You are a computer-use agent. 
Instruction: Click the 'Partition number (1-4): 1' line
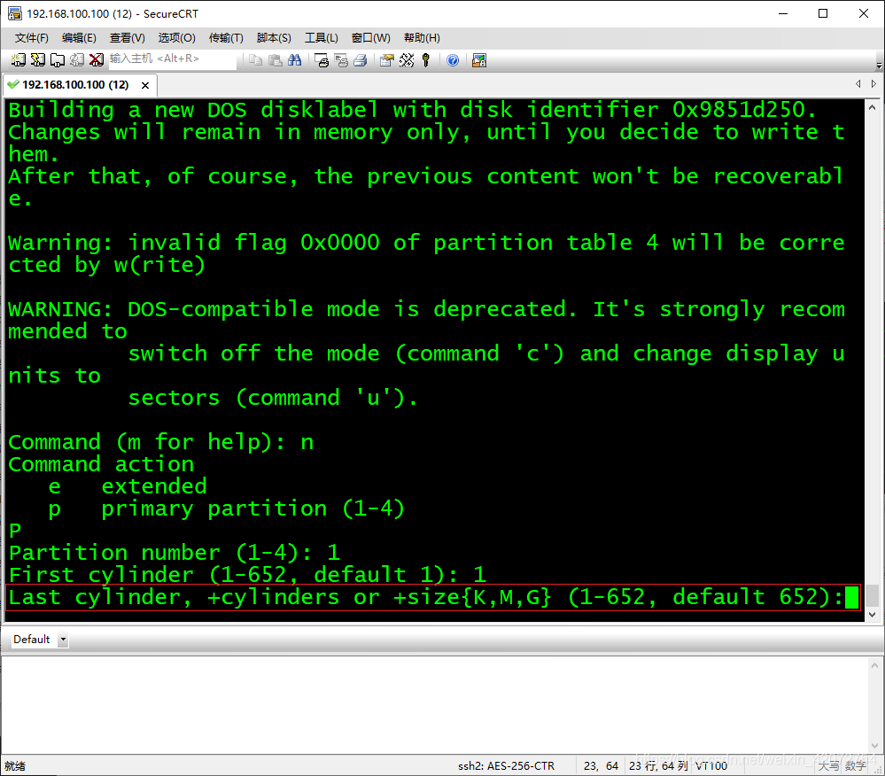(175, 553)
